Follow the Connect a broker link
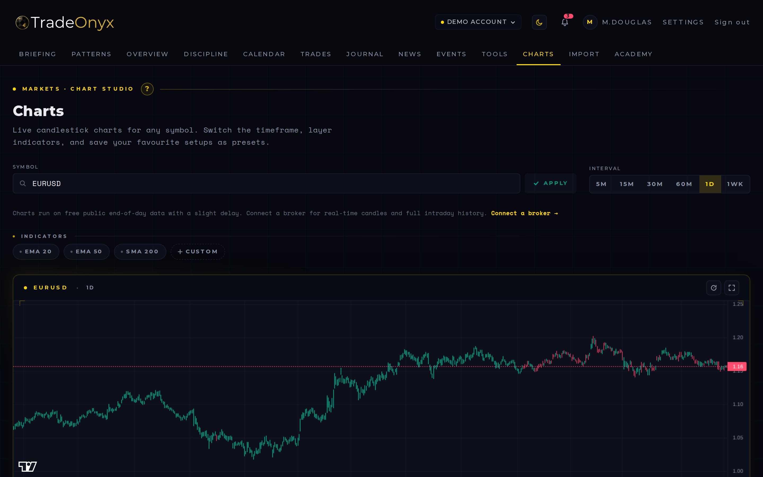The image size is (763, 477). pyautogui.click(x=524, y=213)
